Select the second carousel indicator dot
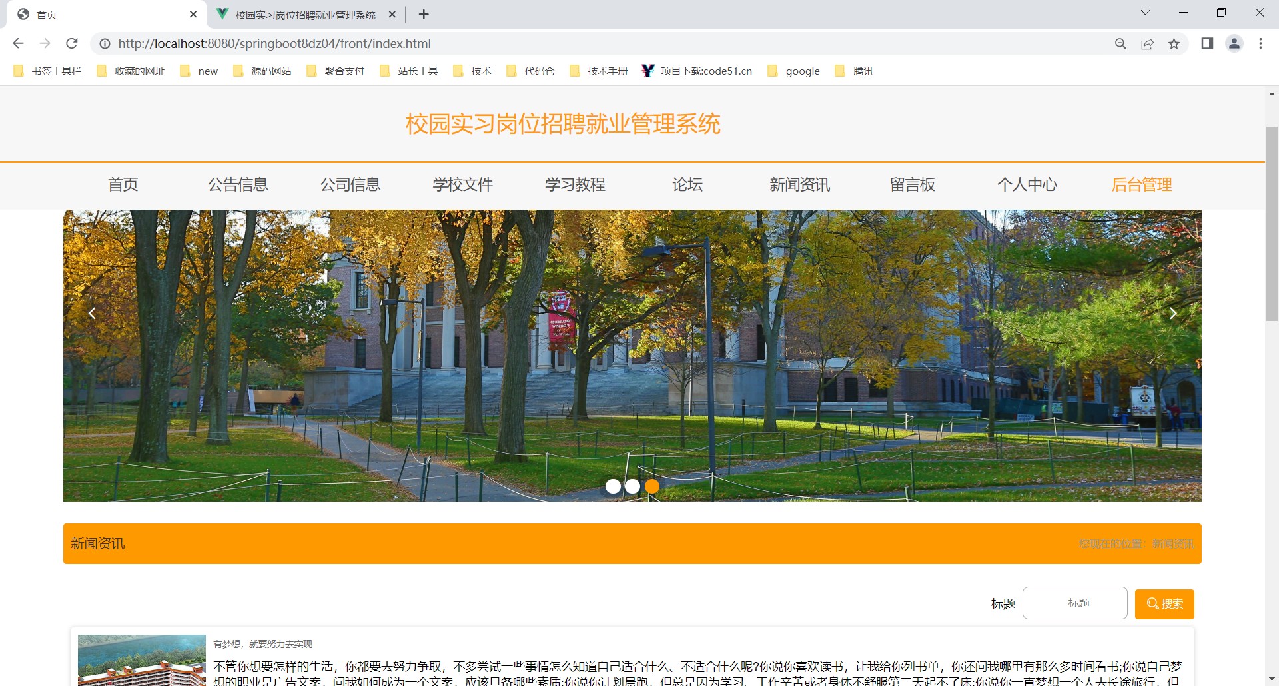This screenshot has width=1279, height=686. tap(633, 486)
